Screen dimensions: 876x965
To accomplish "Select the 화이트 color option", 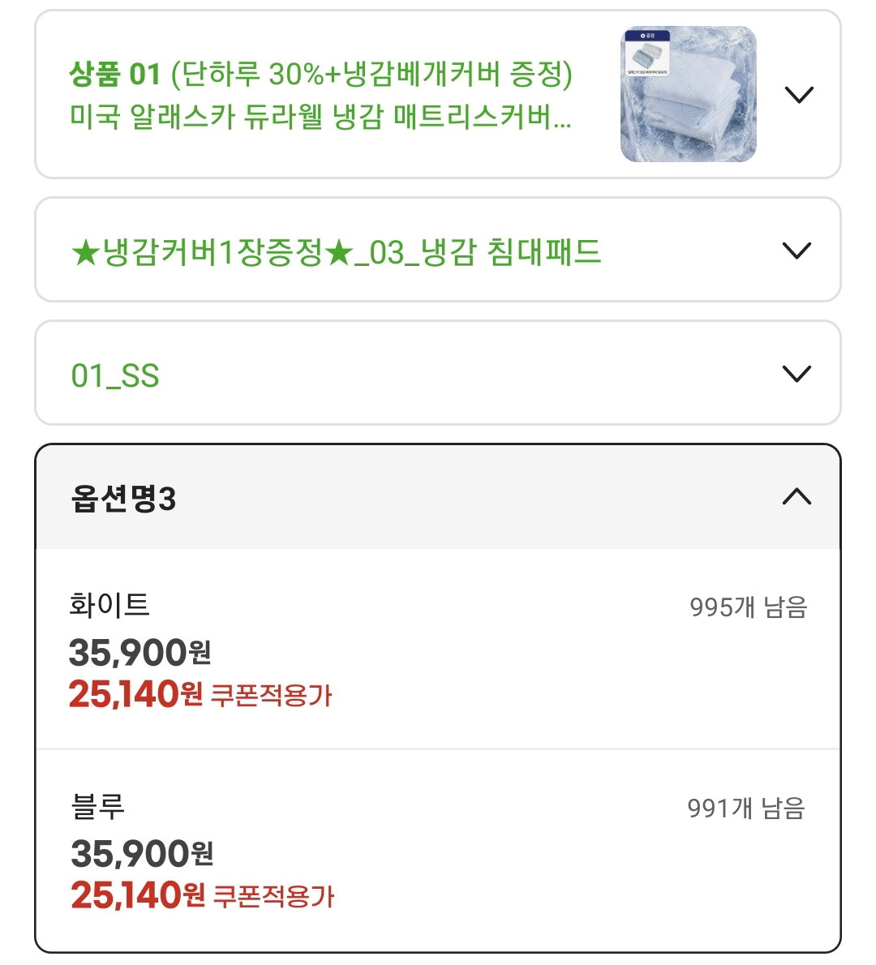I will click(438, 650).
